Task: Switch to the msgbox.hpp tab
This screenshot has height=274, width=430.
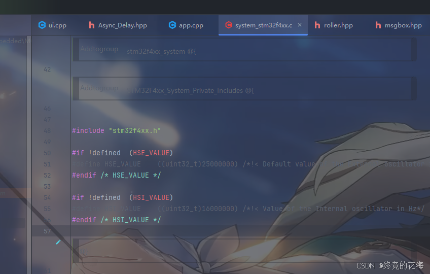Action: (x=398, y=25)
